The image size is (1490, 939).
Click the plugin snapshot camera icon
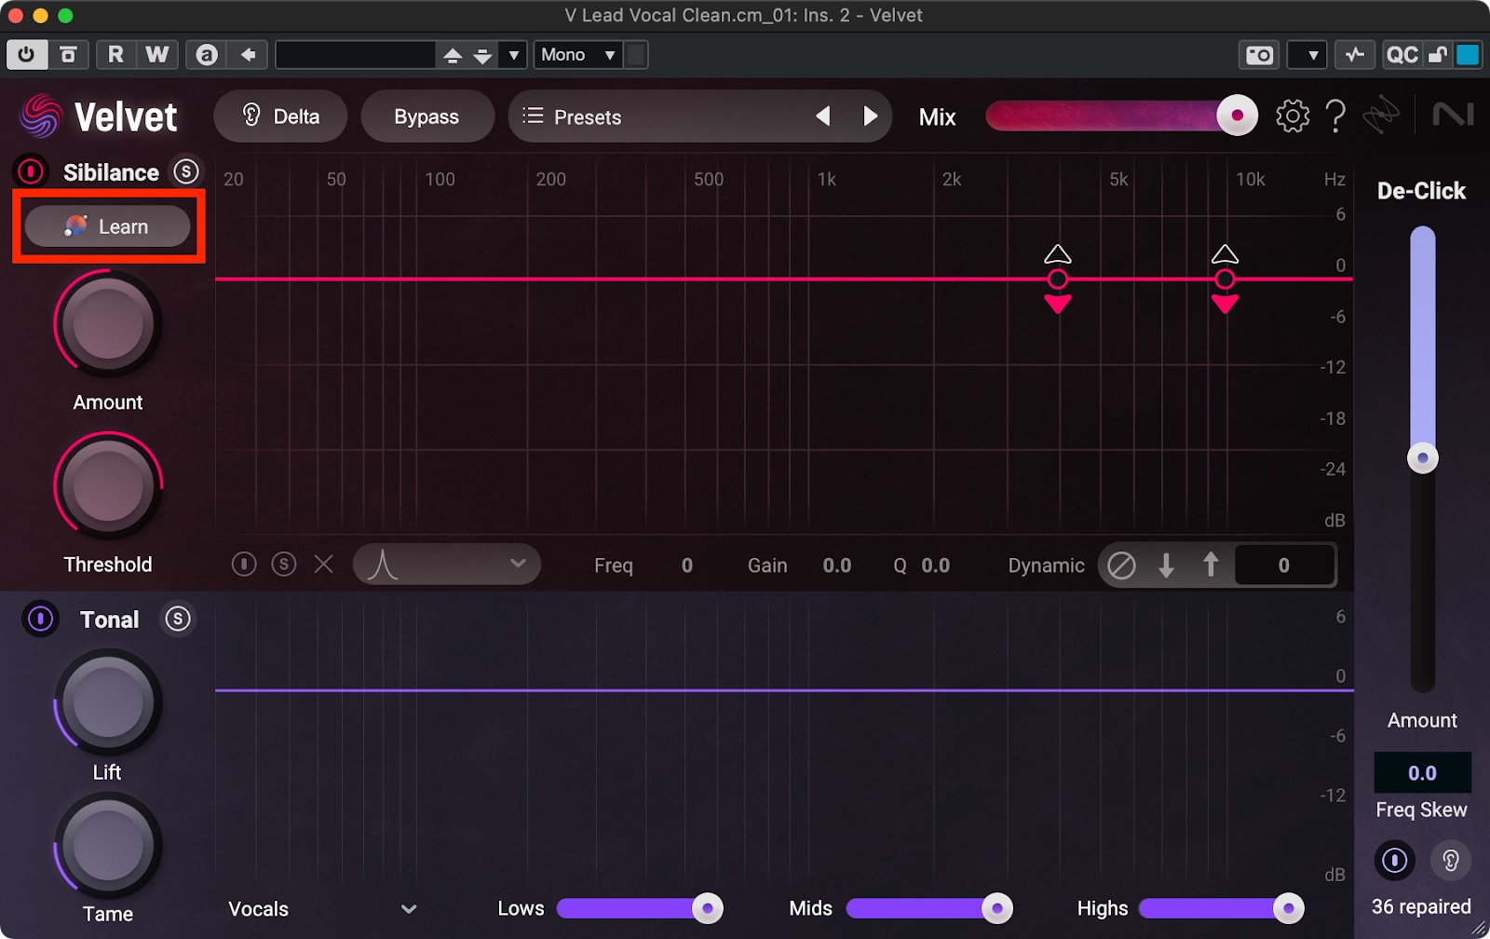click(1259, 55)
